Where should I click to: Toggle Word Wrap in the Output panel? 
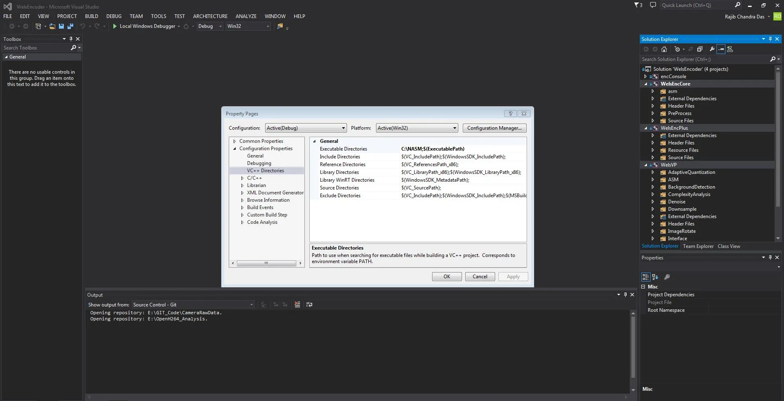click(309, 304)
